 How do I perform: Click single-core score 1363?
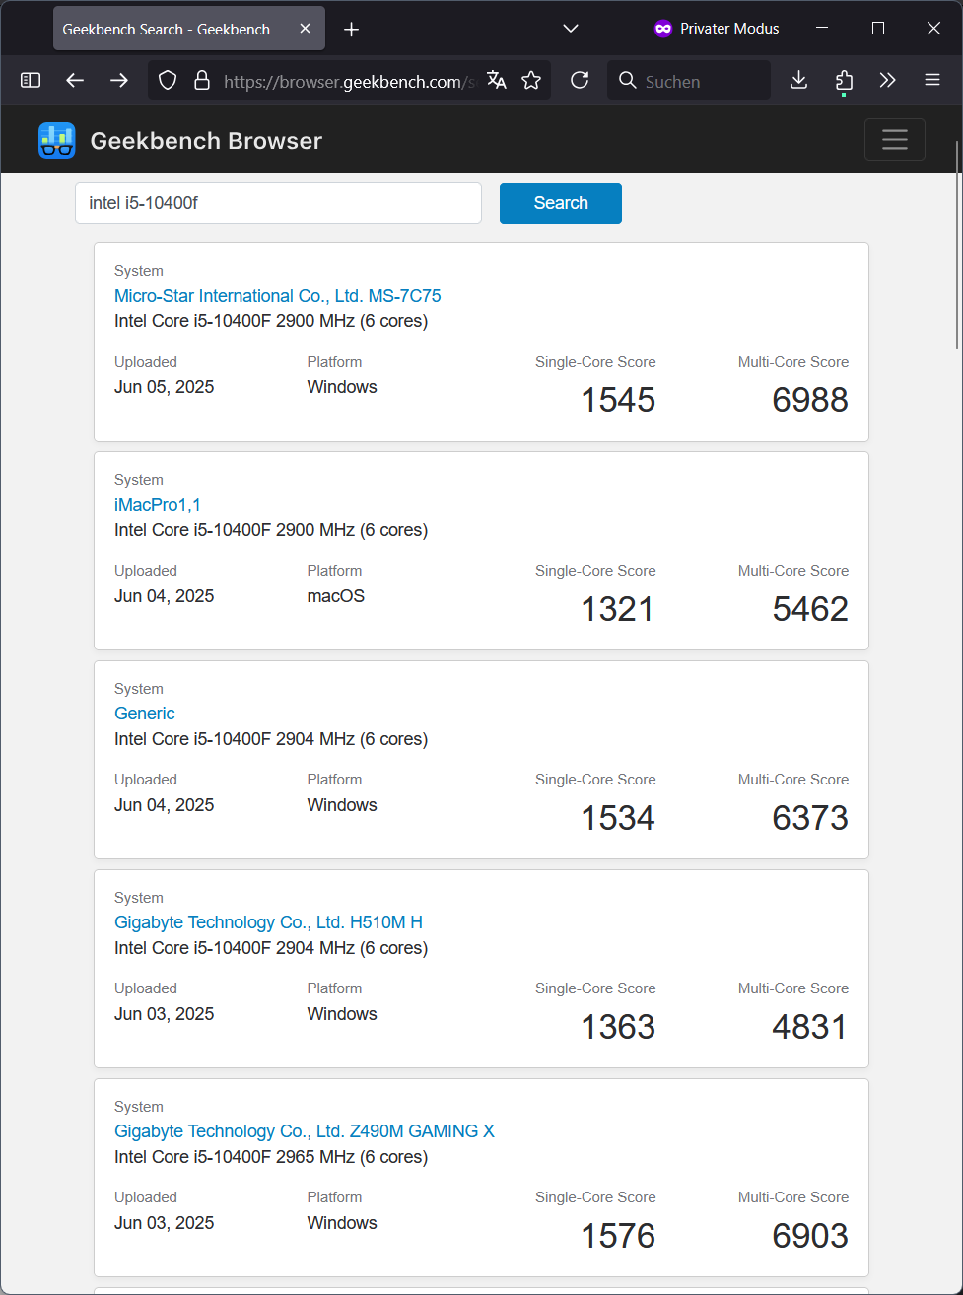pos(618,1027)
